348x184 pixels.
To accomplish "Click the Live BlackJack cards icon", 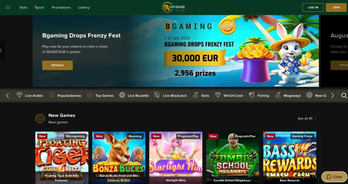I will click(157, 95).
